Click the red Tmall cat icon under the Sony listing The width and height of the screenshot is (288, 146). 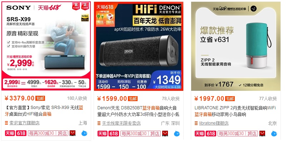pyautogui.click(x=73, y=133)
